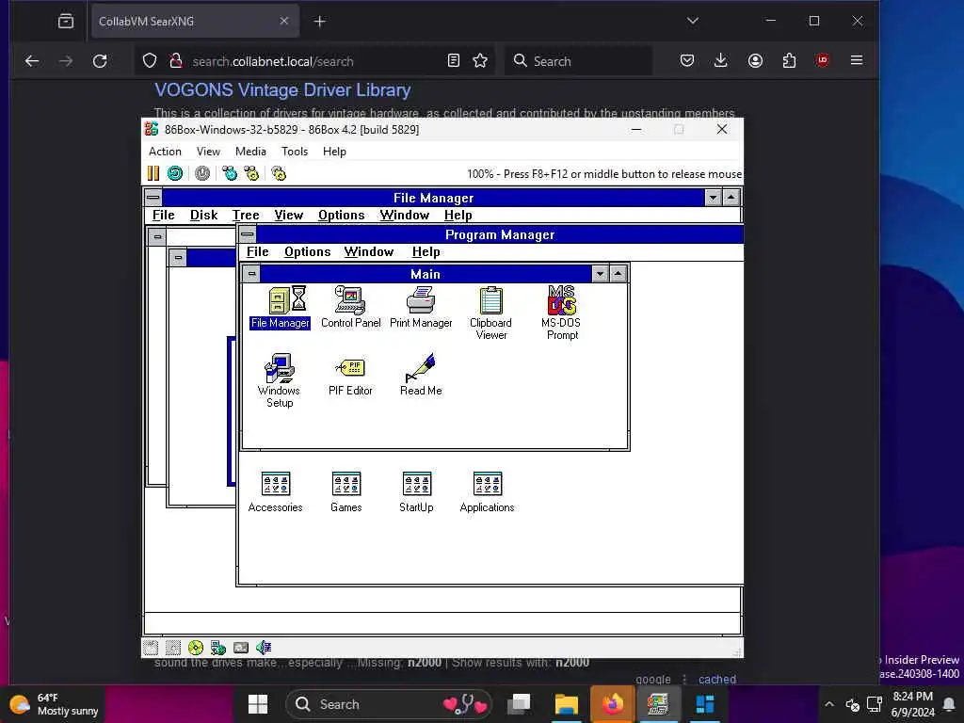Click the floppy drive B status icon

pos(173,648)
